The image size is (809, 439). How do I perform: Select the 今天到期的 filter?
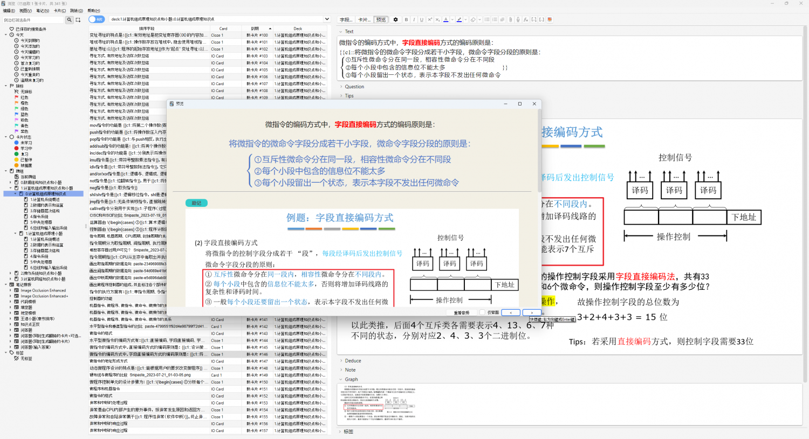tap(30, 40)
